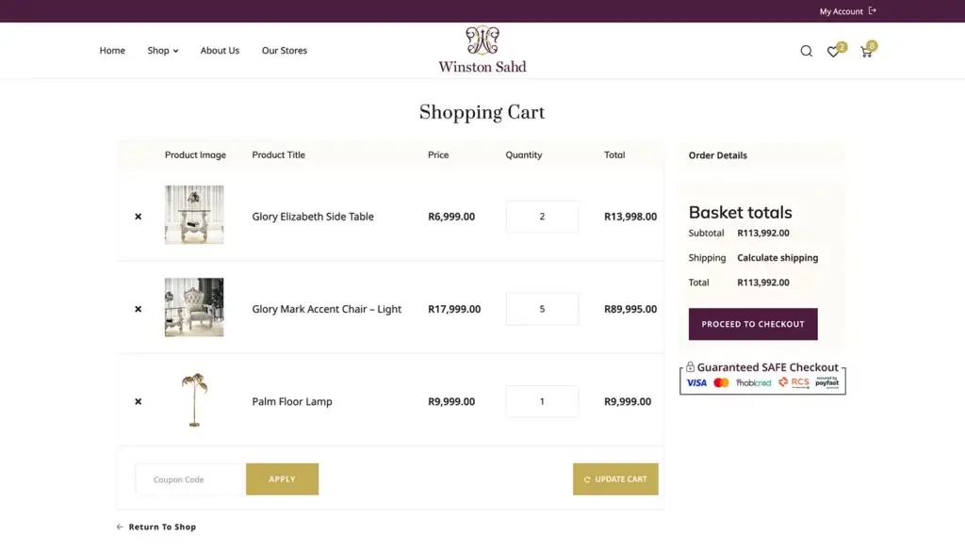965x550 pixels.
Task: Click the Winston Sahd logo
Action: [x=482, y=49]
